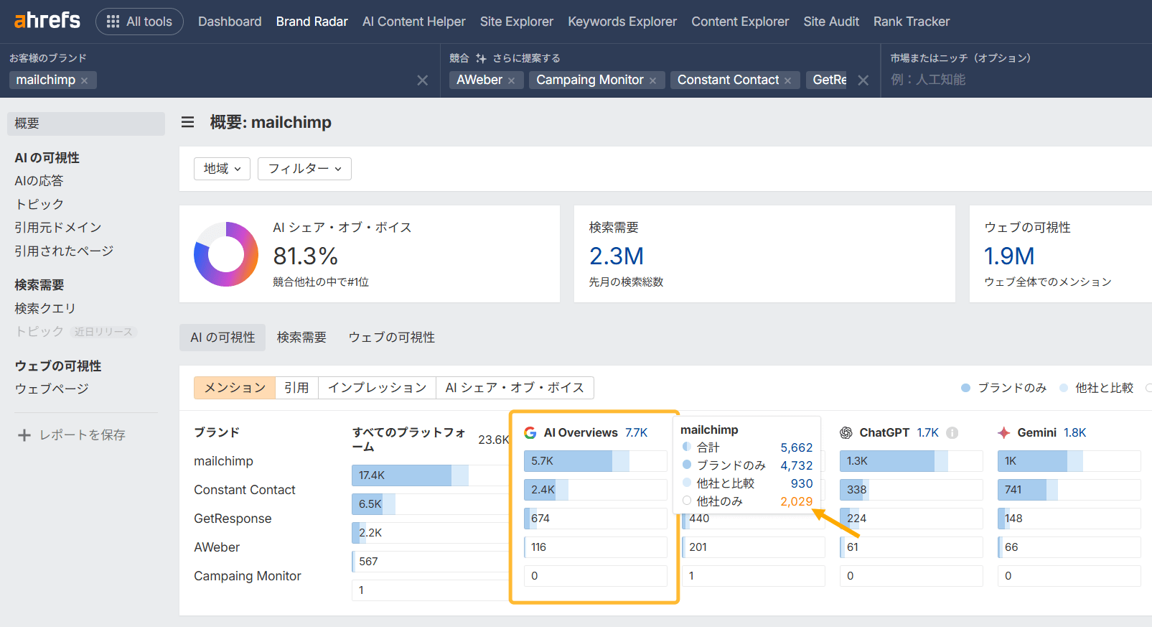Click the Gemini star icon
The width and height of the screenshot is (1152, 627).
(x=1004, y=433)
